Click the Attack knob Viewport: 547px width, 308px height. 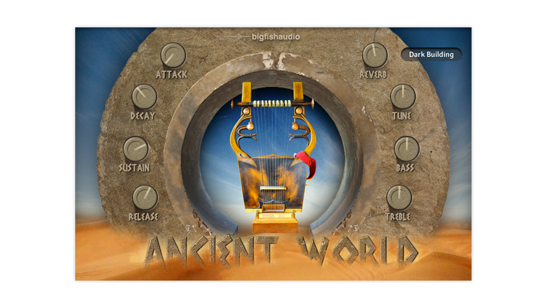pyautogui.click(x=173, y=55)
